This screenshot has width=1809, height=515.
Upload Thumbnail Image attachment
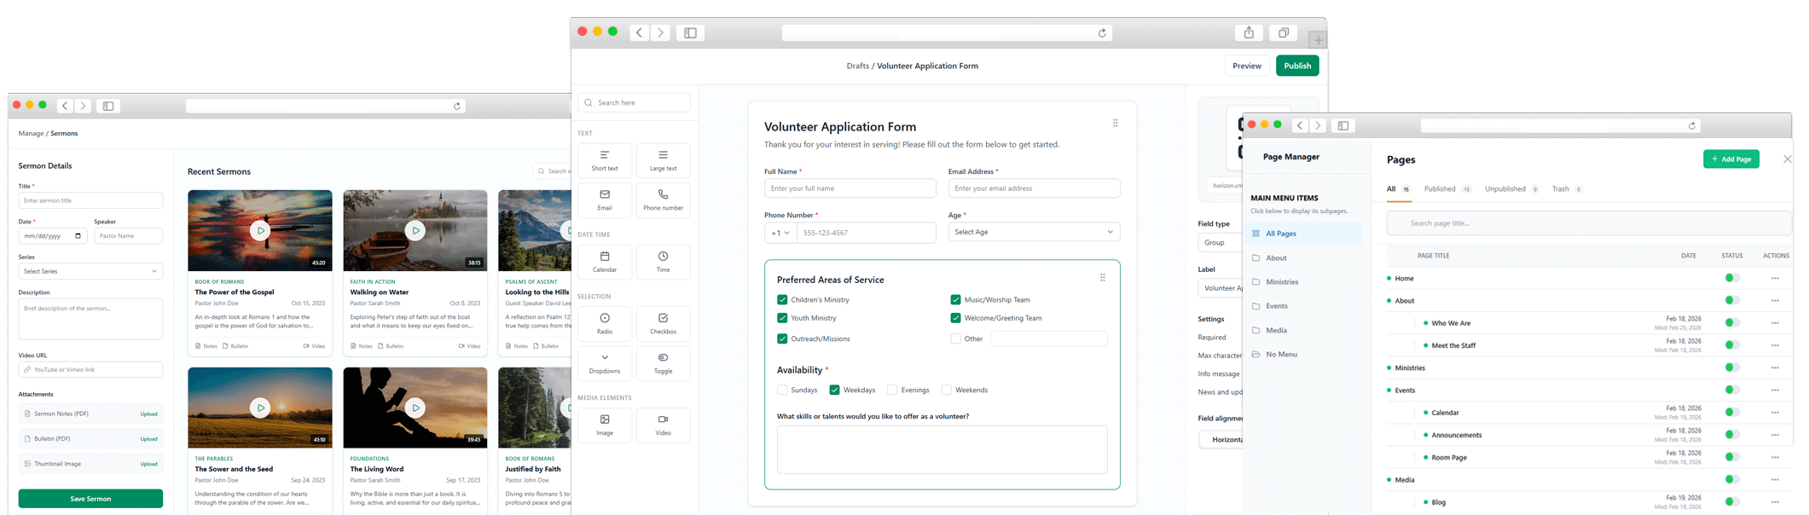point(148,464)
